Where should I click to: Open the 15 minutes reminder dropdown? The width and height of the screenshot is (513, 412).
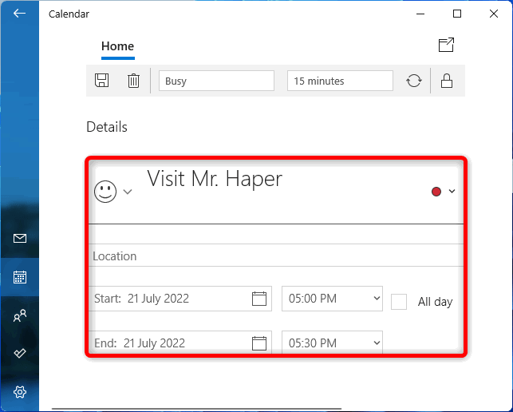coord(340,81)
